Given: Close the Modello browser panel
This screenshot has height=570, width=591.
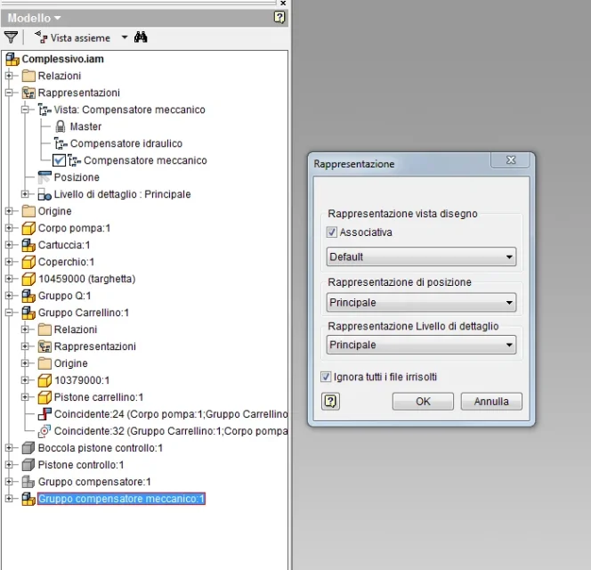Looking at the screenshot, I should [283, 3].
